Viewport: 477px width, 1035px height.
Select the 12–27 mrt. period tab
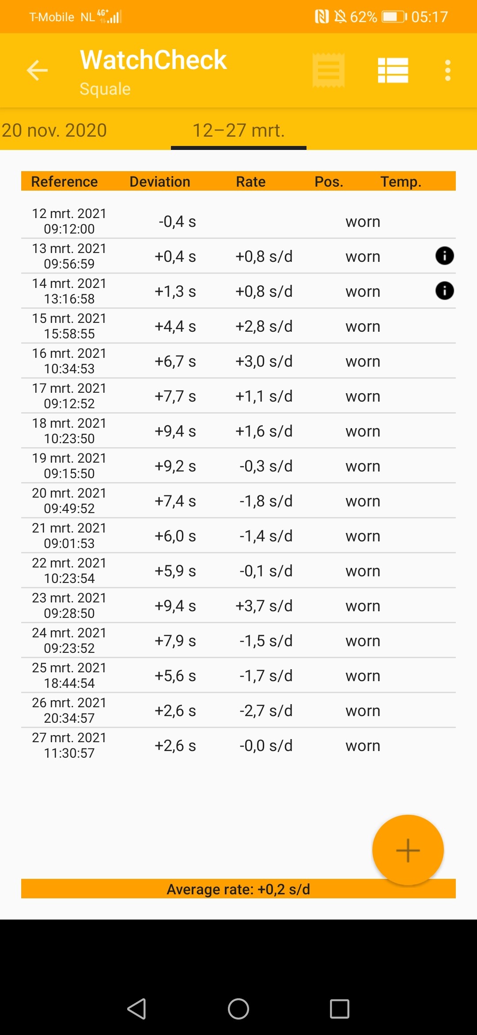click(x=238, y=130)
